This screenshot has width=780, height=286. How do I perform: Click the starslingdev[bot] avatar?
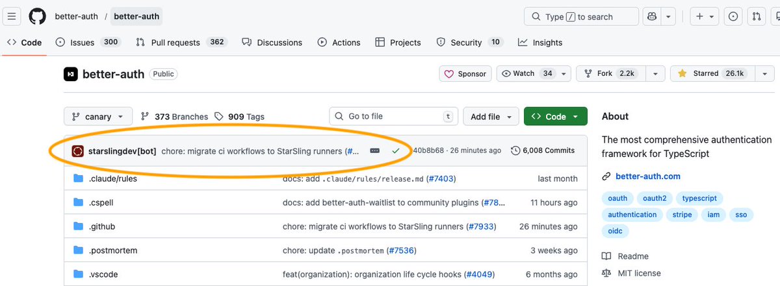[x=77, y=151]
